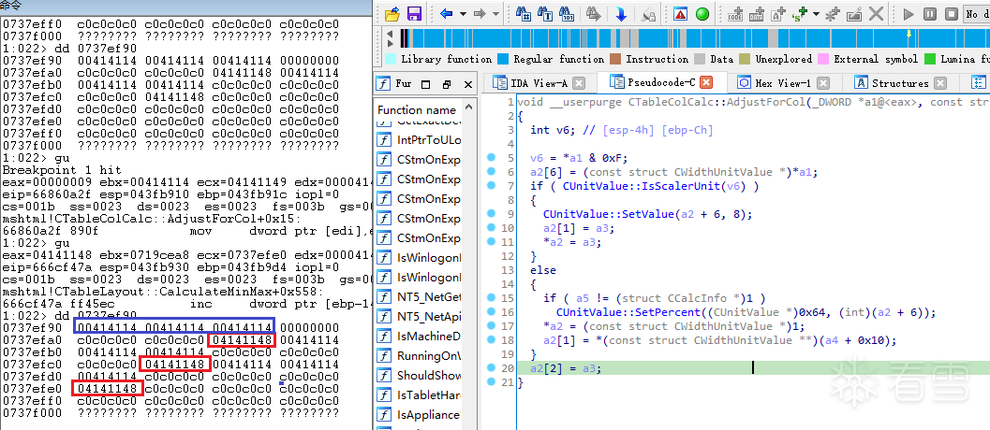Select the IsTabletHar function entry
Viewport: 990px width, 430px height.
[419, 395]
